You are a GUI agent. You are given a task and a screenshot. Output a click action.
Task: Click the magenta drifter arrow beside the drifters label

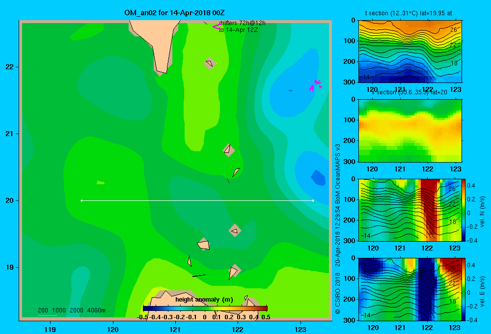[x=217, y=27]
